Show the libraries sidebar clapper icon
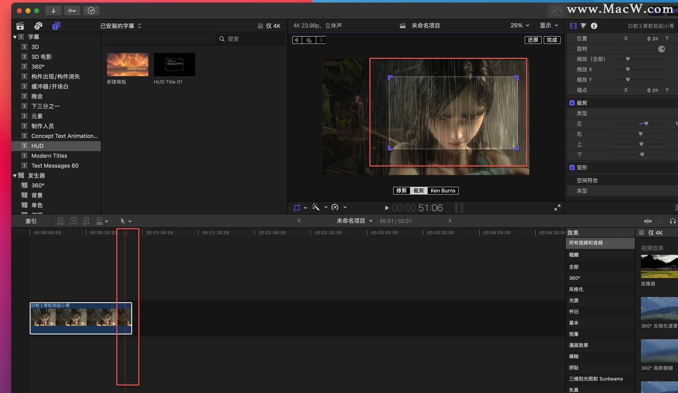The width and height of the screenshot is (678, 393). 20,26
